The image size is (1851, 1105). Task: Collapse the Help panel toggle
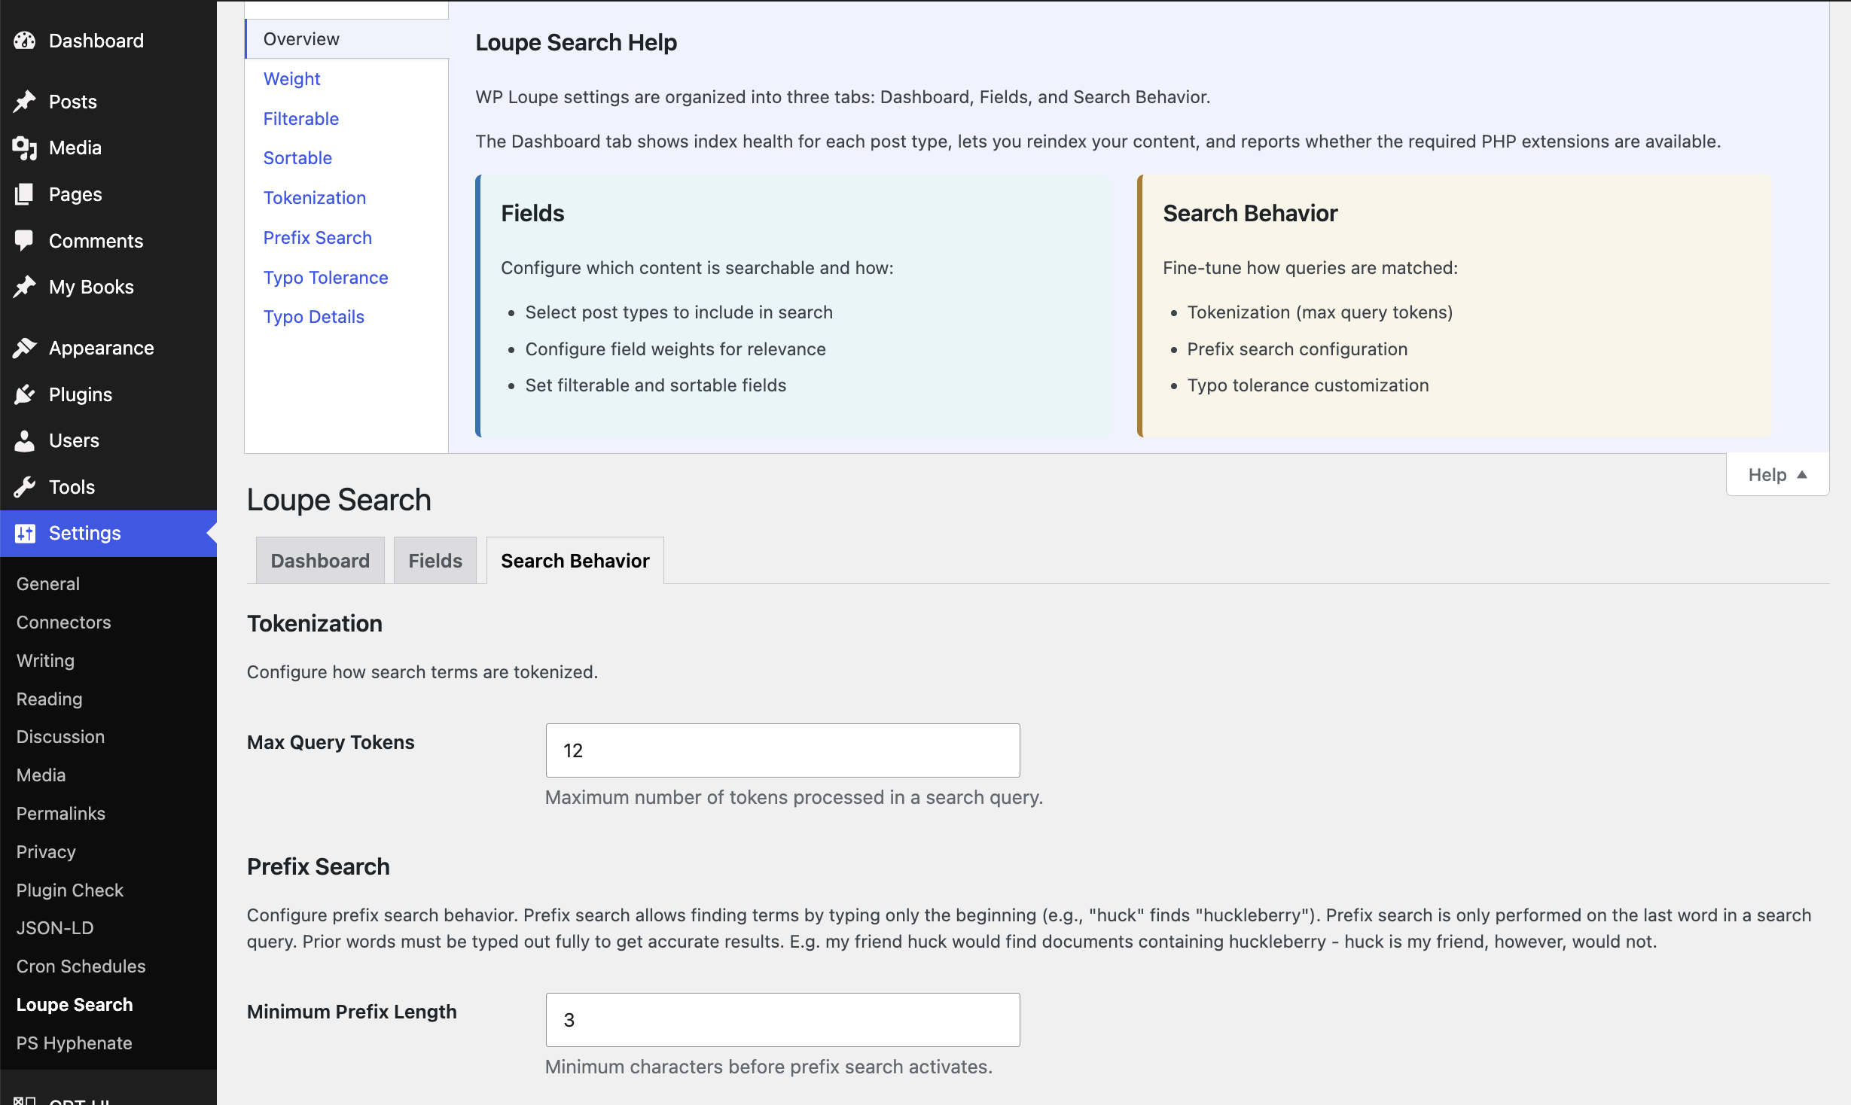pos(1777,475)
